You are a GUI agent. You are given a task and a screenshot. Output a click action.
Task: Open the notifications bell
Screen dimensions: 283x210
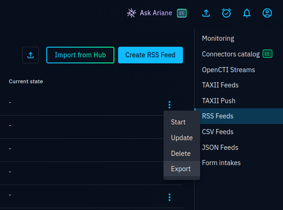click(247, 13)
